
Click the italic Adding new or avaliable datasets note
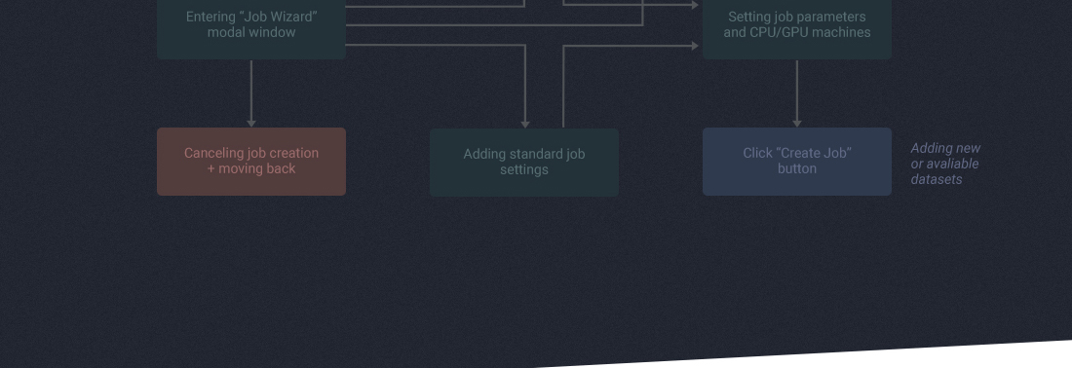tap(945, 164)
